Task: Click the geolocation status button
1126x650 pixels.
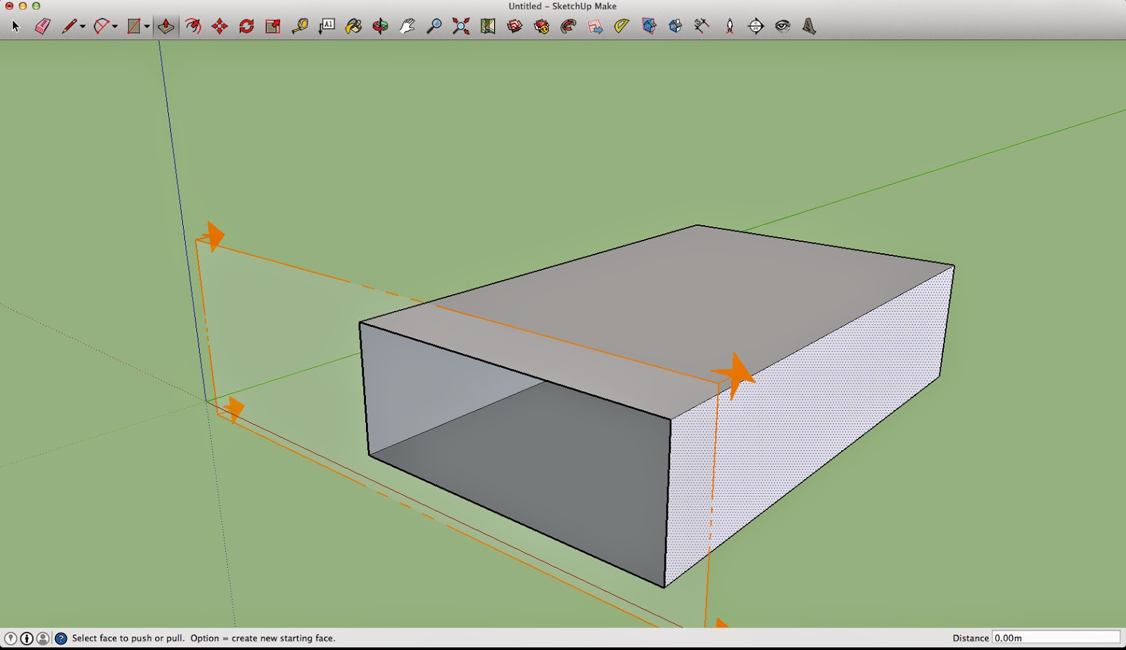Action: [11, 639]
